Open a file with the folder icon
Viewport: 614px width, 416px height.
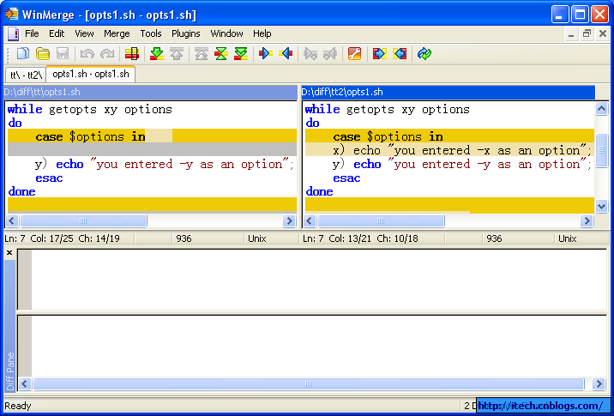[43, 54]
